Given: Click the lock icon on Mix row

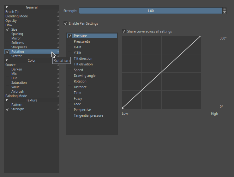Looking at the screenshot, I should [58, 74].
